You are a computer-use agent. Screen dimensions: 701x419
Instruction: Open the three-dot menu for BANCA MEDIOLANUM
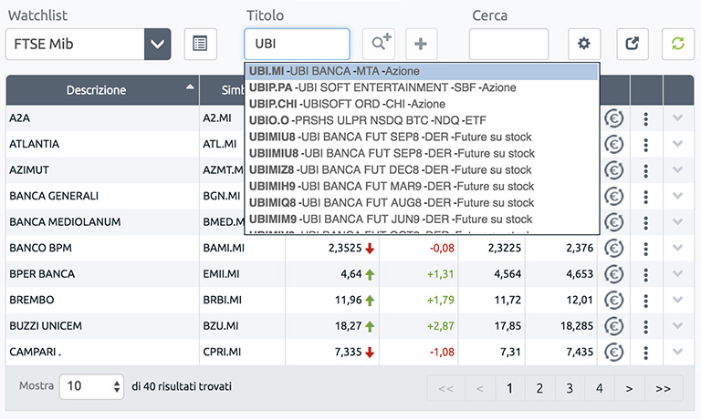click(645, 222)
